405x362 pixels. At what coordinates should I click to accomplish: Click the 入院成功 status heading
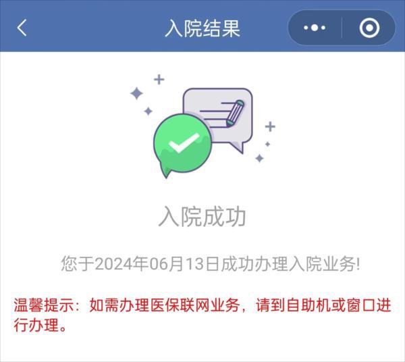tap(202, 217)
